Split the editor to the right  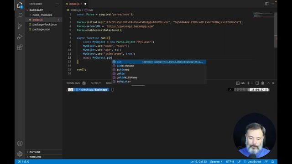(266, 4)
